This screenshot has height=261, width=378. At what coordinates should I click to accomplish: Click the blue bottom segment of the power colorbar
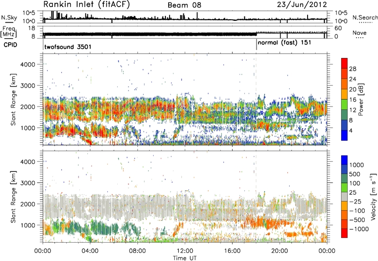coord(344,135)
